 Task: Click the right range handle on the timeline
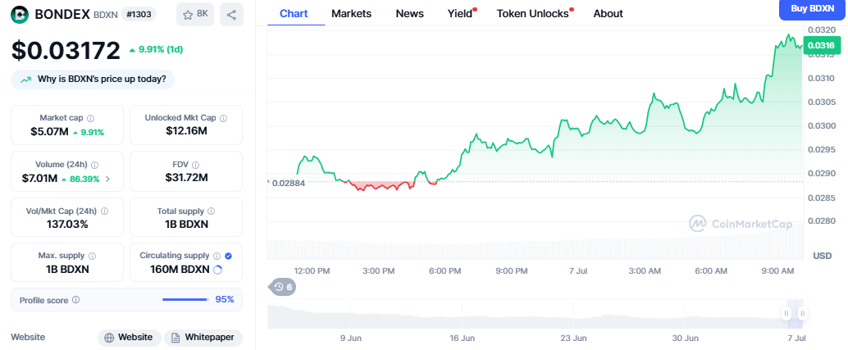coord(803,313)
